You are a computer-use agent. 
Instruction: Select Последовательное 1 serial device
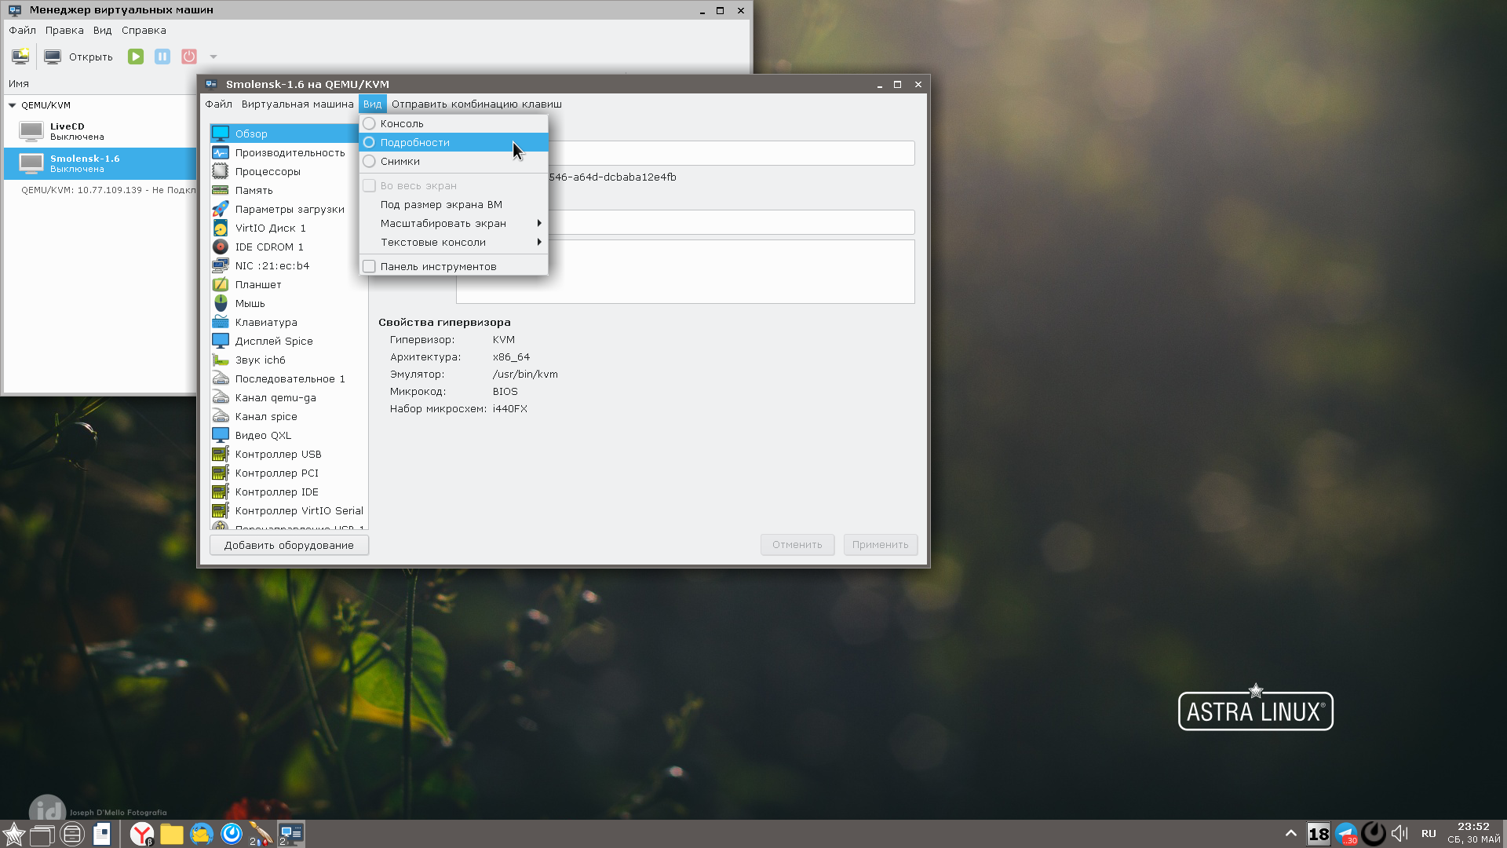(x=289, y=378)
